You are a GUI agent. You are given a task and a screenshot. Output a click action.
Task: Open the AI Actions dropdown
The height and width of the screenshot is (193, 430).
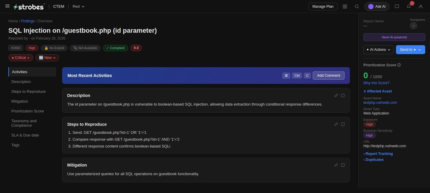pos(378,50)
